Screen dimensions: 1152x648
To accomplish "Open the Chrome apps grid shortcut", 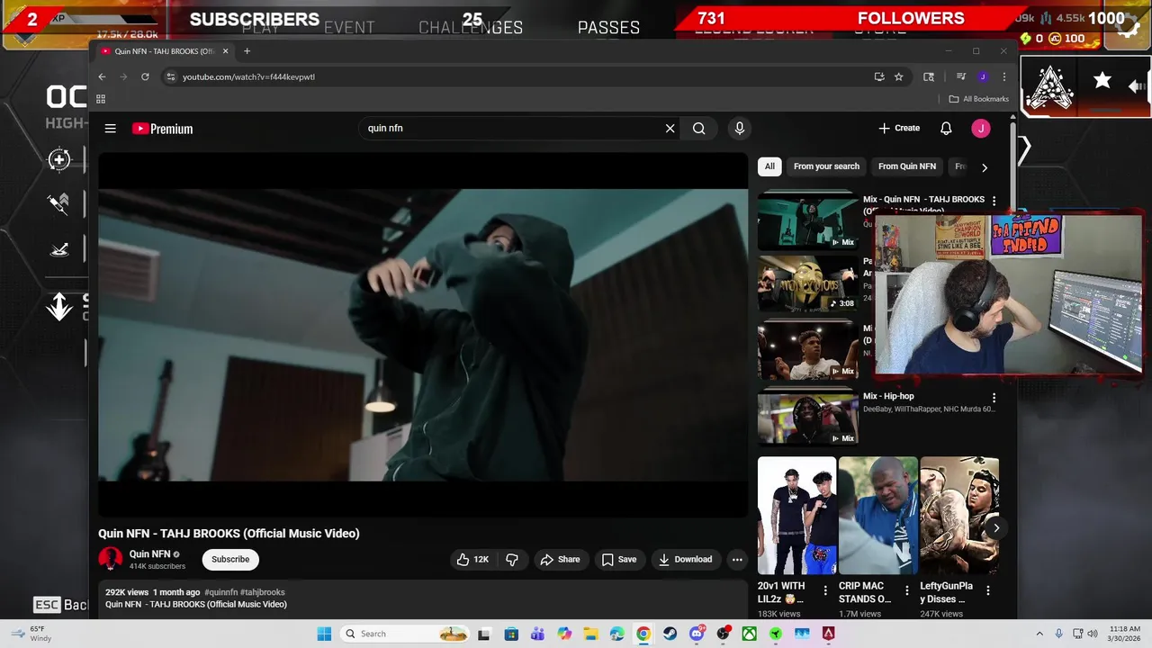I will pyautogui.click(x=101, y=99).
